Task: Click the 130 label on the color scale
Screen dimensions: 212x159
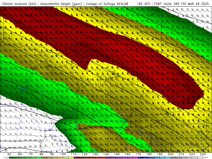Action: (95, 154)
